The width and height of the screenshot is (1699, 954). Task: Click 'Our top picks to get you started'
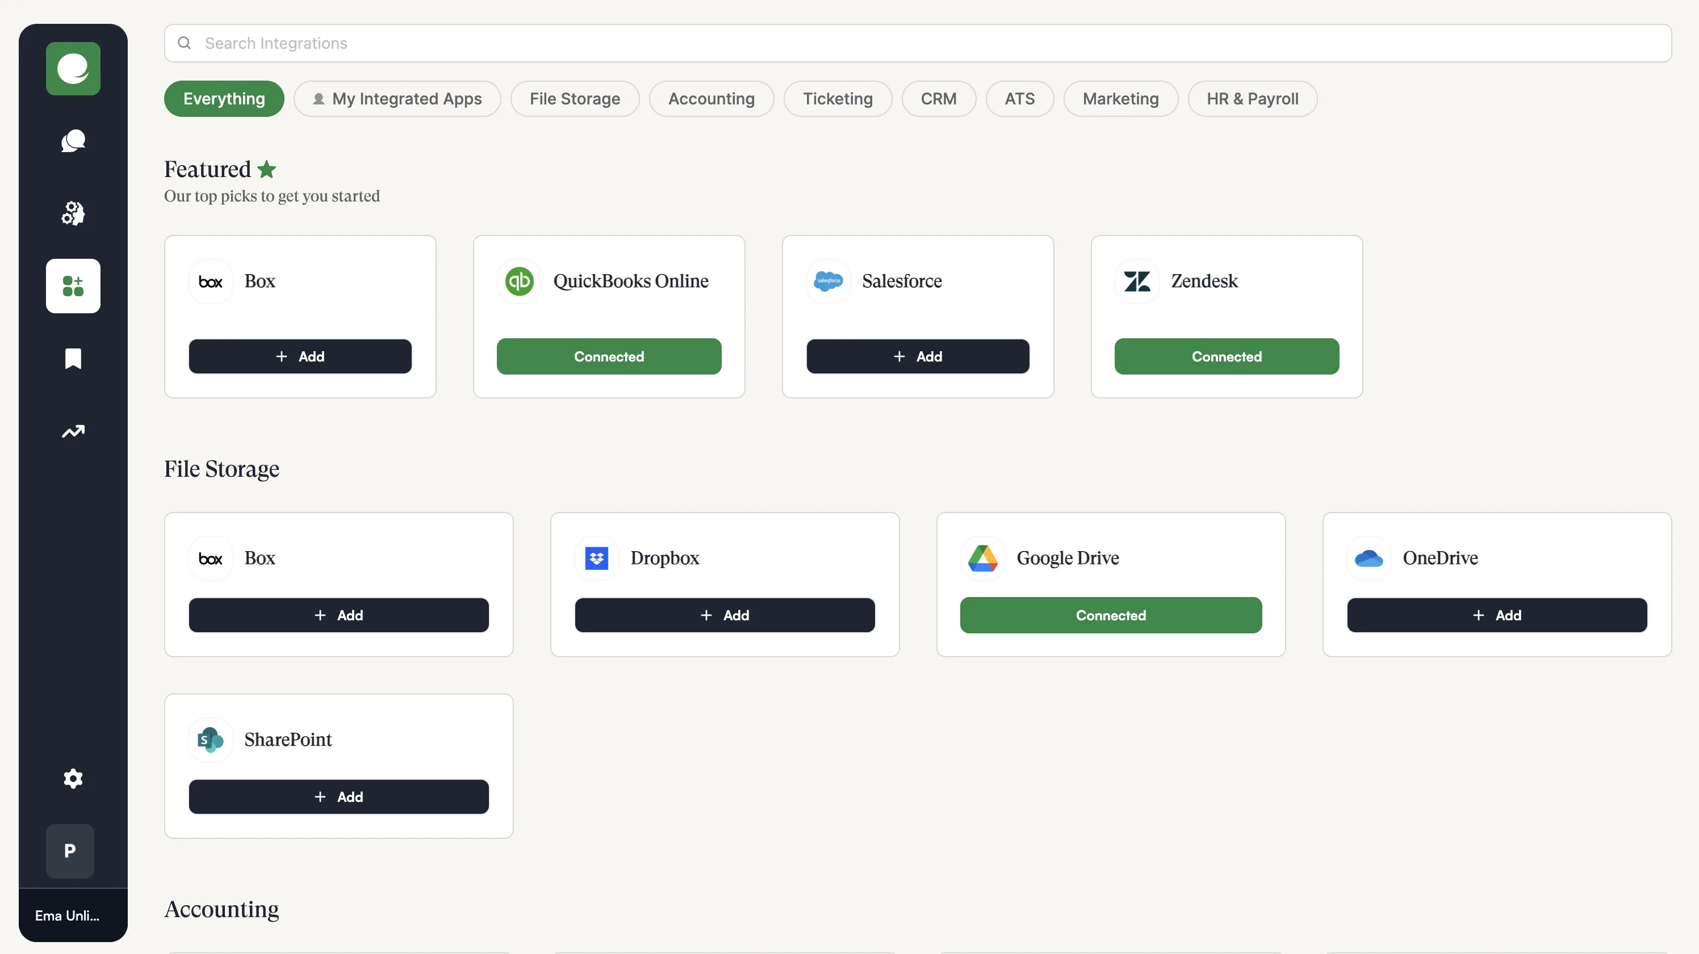click(x=272, y=196)
